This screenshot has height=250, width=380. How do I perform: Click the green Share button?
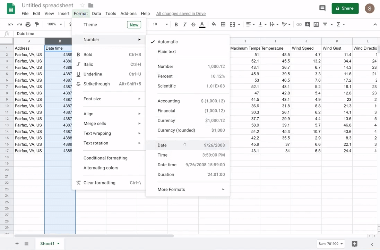coord(345,8)
